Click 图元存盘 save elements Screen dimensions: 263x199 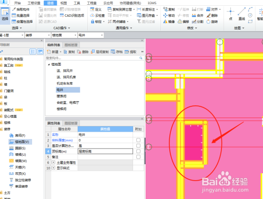(147, 16)
